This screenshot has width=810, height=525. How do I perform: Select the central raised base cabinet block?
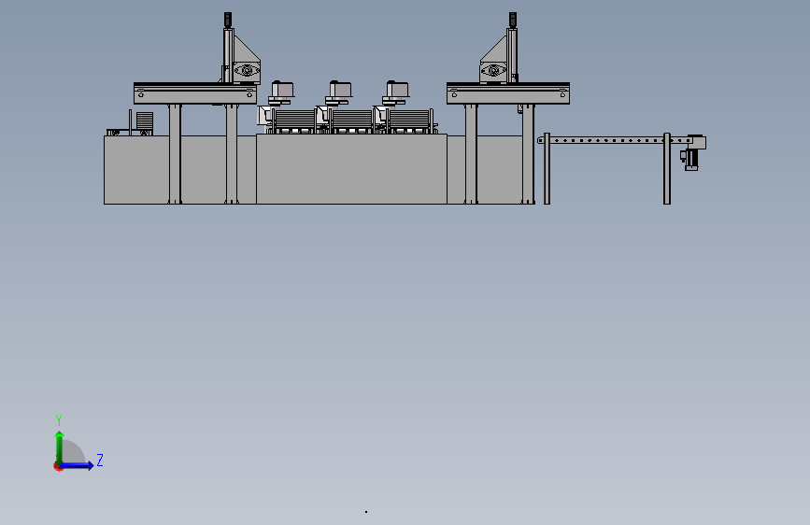351,169
